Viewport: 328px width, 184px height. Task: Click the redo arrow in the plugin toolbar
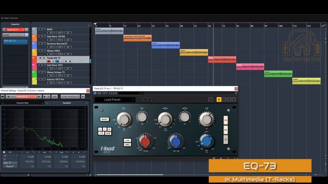(x=150, y=100)
